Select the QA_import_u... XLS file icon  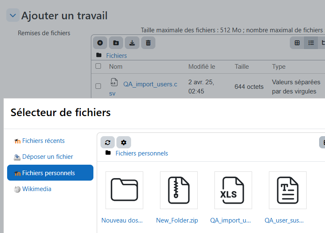click(233, 190)
